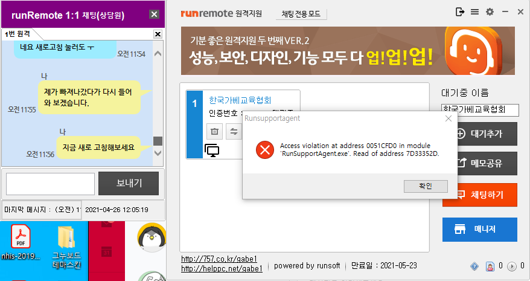Click the swap arrows icon in session 1
Screen dimensions: 530x281
click(232, 131)
